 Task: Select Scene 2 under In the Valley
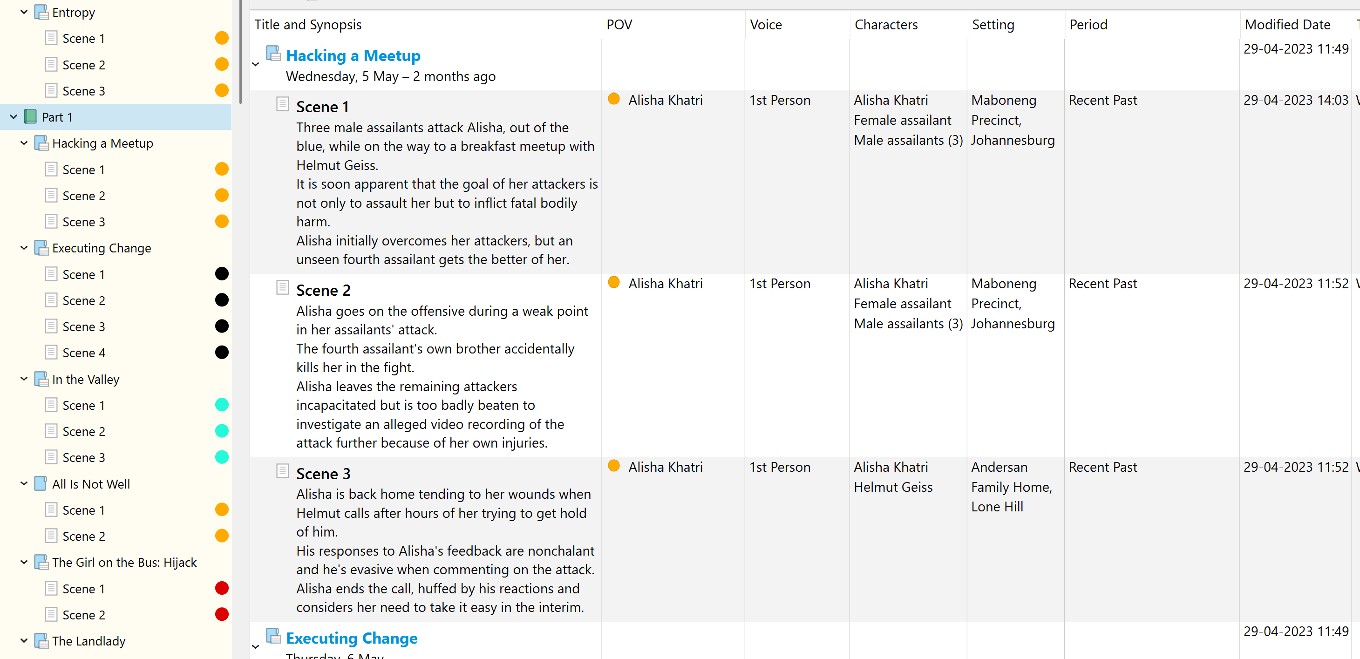click(84, 431)
